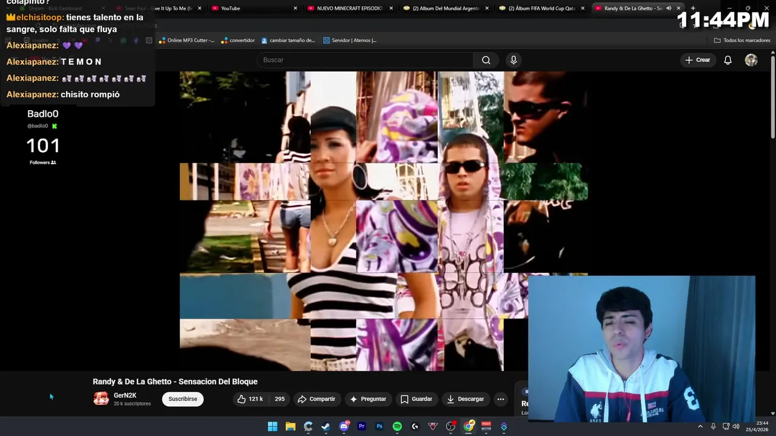The image size is (776, 436).
Task: Open GerN2K channel name link
Action: click(125, 395)
